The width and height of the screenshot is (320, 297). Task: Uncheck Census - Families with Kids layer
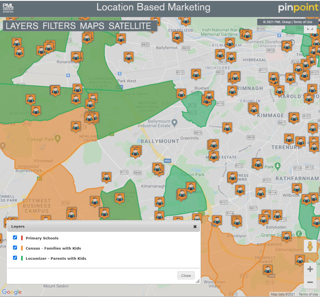pyautogui.click(x=15, y=248)
